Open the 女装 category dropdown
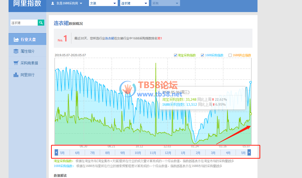Viewport: 302px width, 178px height. pos(103,4)
